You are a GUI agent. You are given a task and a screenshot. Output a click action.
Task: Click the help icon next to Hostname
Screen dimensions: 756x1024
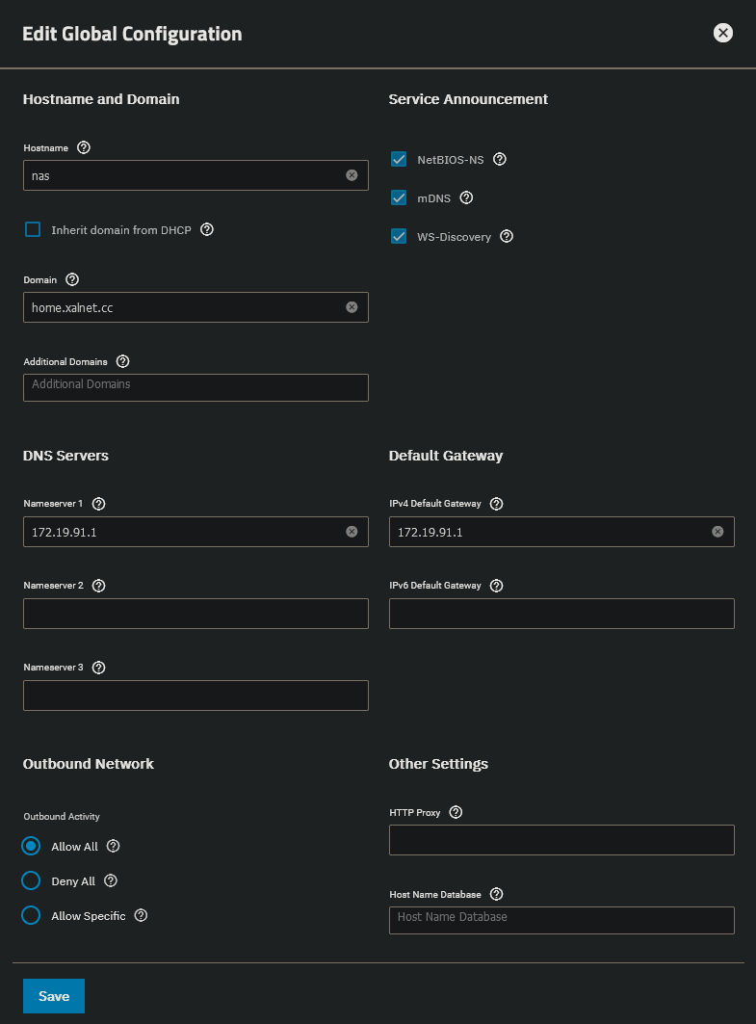click(x=84, y=148)
